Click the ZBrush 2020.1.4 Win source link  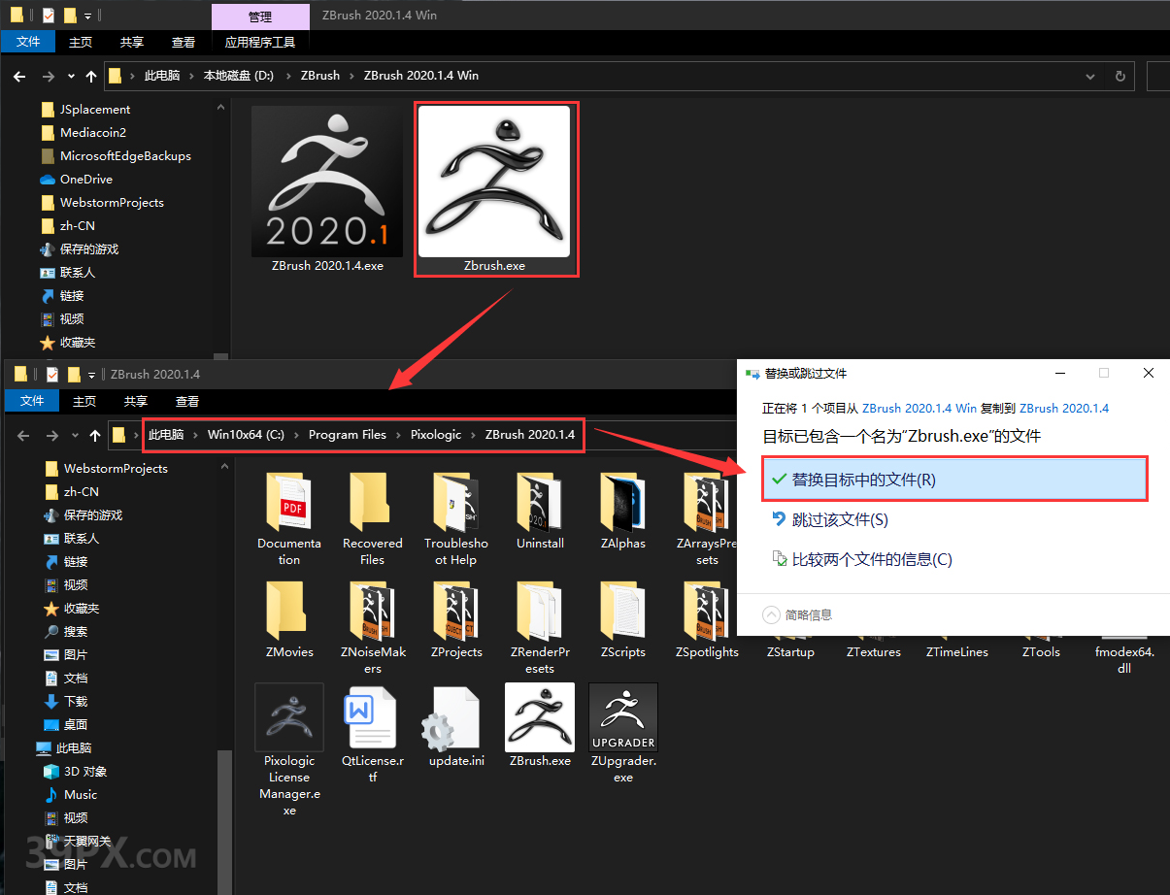pyautogui.click(x=919, y=408)
